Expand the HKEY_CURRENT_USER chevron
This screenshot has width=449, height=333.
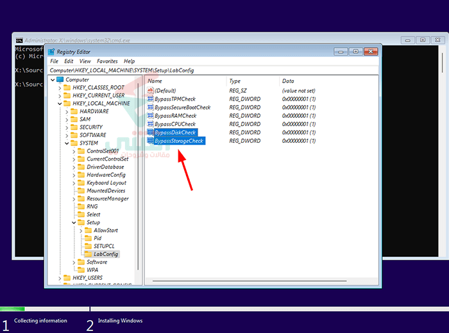[x=60, y=96]
